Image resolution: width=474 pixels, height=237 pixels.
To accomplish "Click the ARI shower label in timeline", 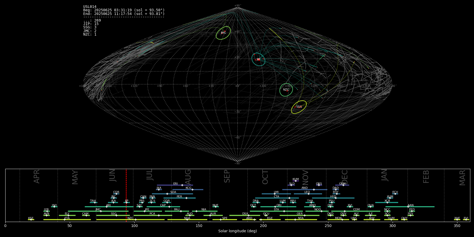I will 108,205.
